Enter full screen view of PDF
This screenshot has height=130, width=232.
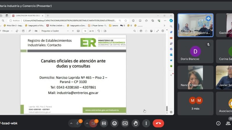[x=157, y=31]
